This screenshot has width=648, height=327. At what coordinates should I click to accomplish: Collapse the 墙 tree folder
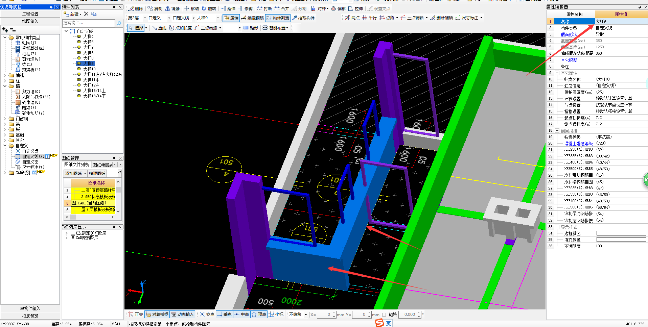tap(5, 86)
